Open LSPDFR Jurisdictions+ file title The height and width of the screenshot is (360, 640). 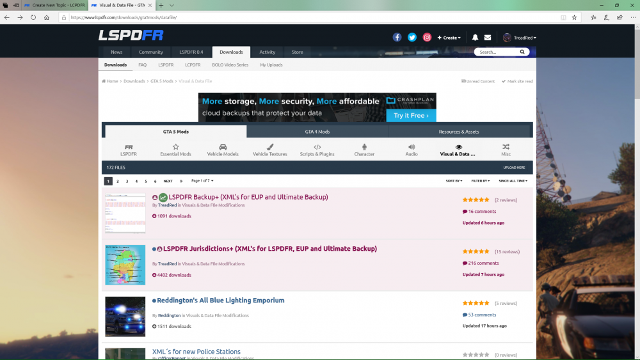[270, 249]
